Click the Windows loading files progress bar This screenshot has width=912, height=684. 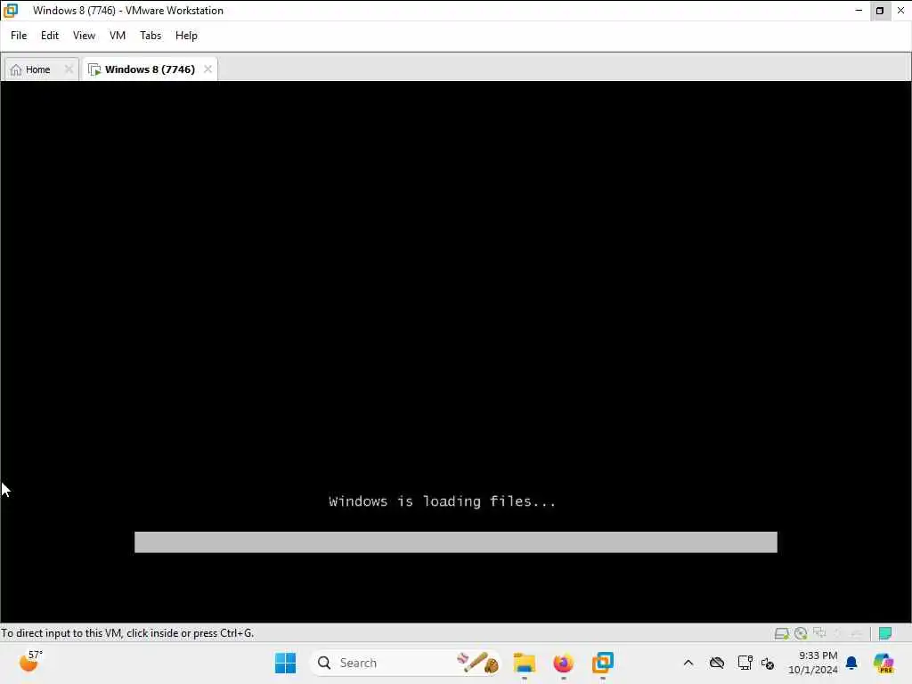coord(455,542)
